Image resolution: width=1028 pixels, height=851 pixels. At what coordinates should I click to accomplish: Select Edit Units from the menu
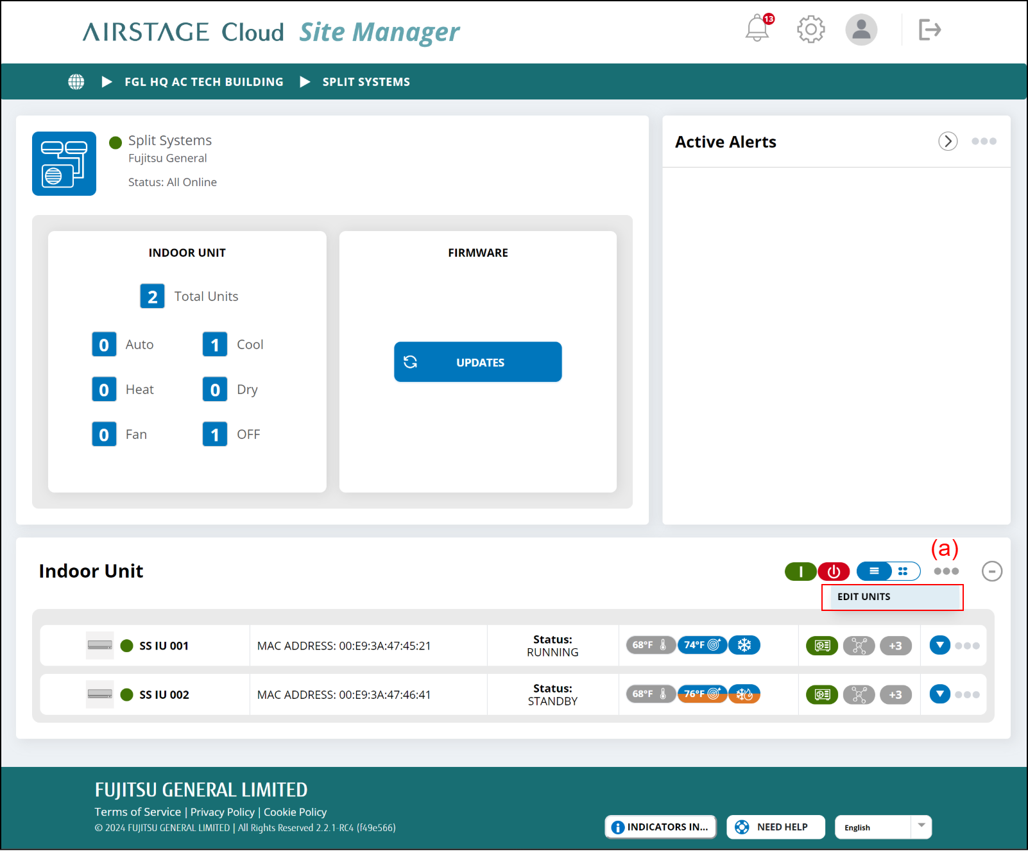point(864,597)
